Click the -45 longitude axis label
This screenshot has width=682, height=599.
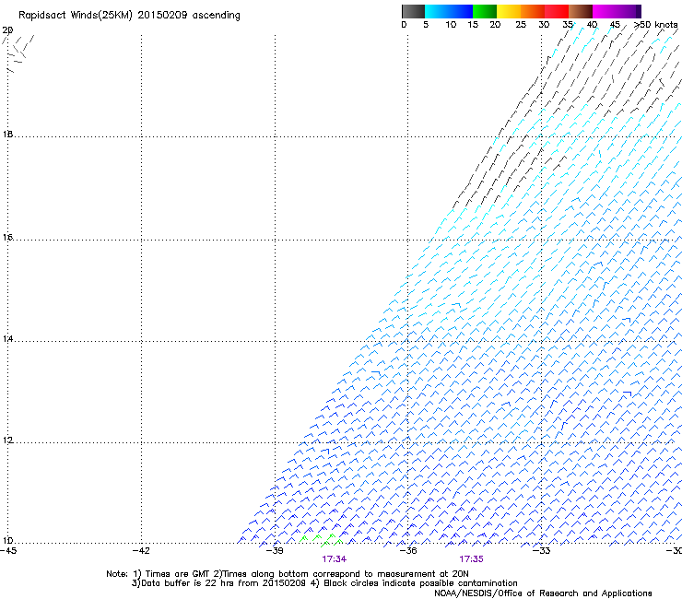8,551
